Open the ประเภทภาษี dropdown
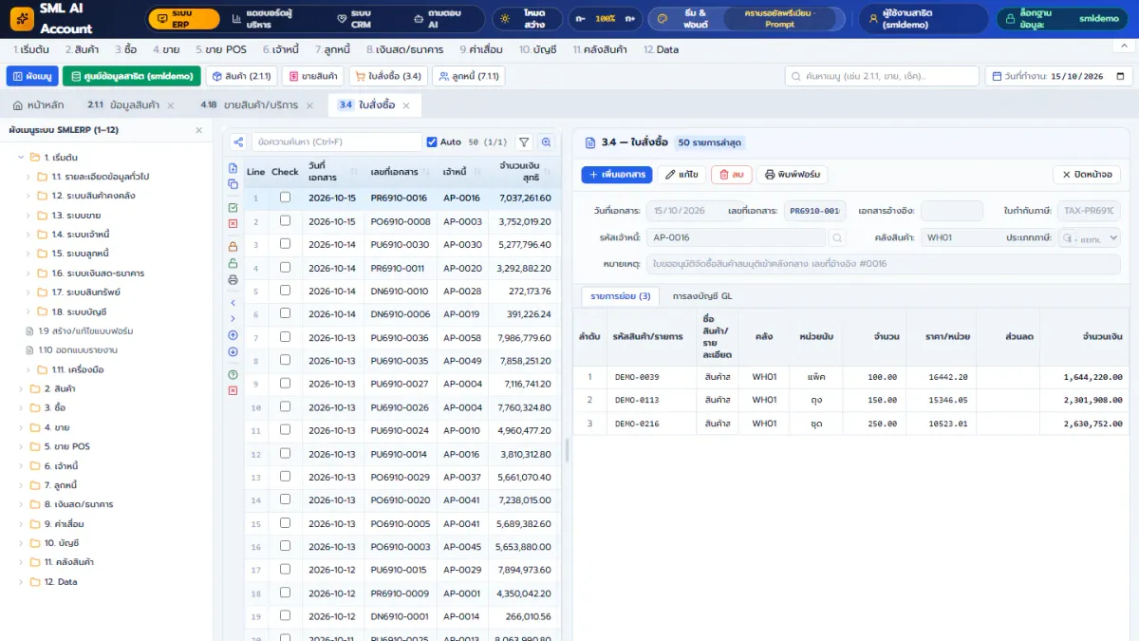 coord(1090,237)
